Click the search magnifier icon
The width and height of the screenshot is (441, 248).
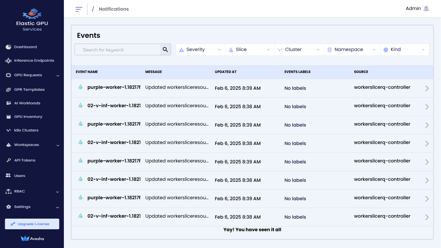pos(165,50)
